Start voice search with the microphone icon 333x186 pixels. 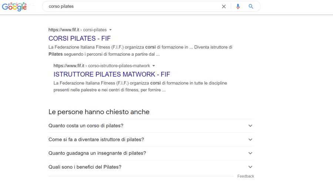pos(238,7)
